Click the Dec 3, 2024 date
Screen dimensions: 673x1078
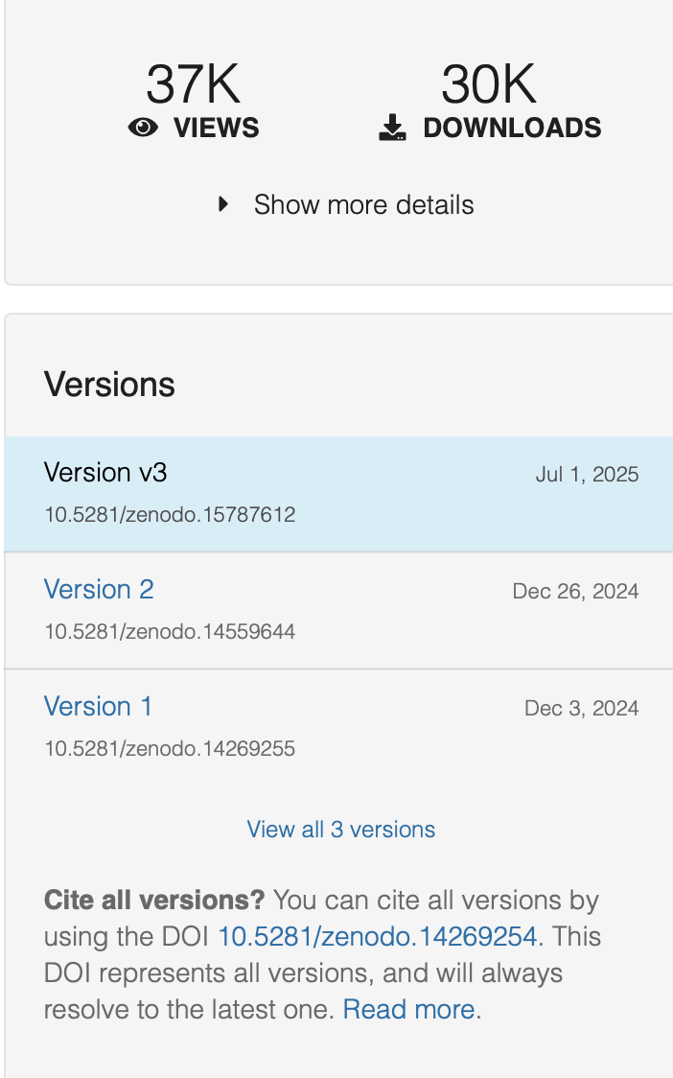pos(582,708)
